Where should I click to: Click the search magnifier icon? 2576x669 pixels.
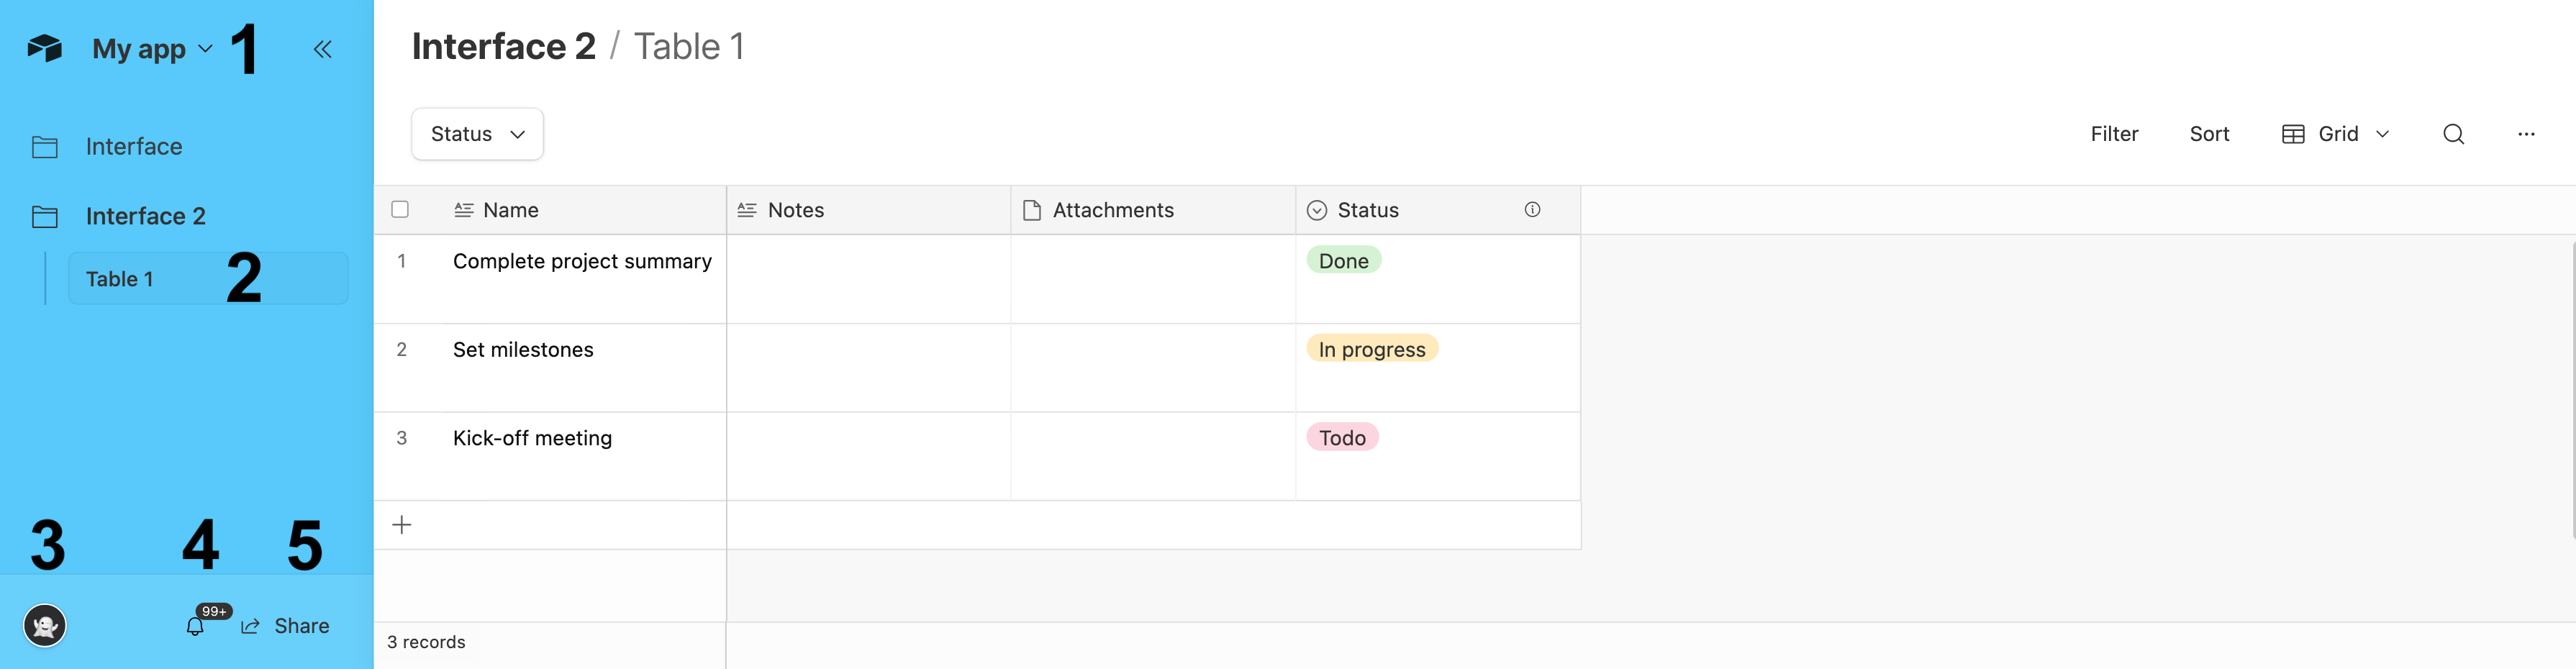coord(2453,134)
